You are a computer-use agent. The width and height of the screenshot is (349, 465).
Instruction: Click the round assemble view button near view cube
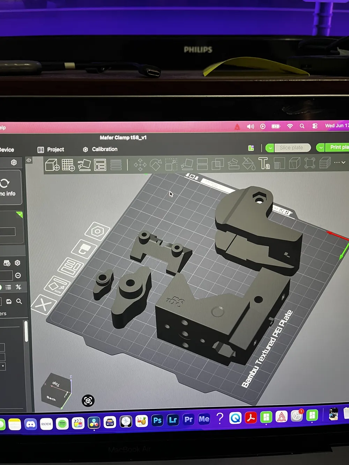[x=88, y=401]
